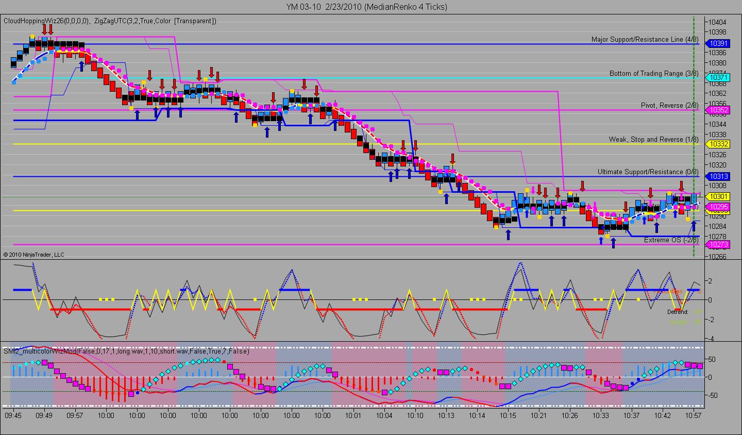742x435 pixels.
Task: Click the 10:26 time axis label
Action: (569, 414)
